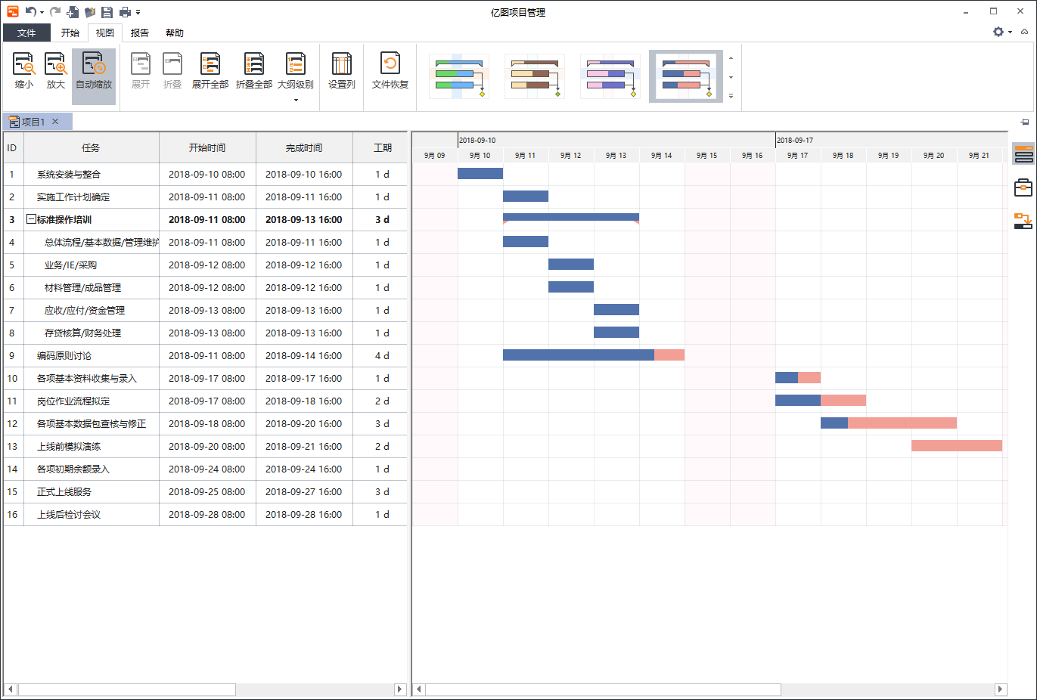Open the 文件 menu
1037x700 pixels.
(x=26, y=33)
